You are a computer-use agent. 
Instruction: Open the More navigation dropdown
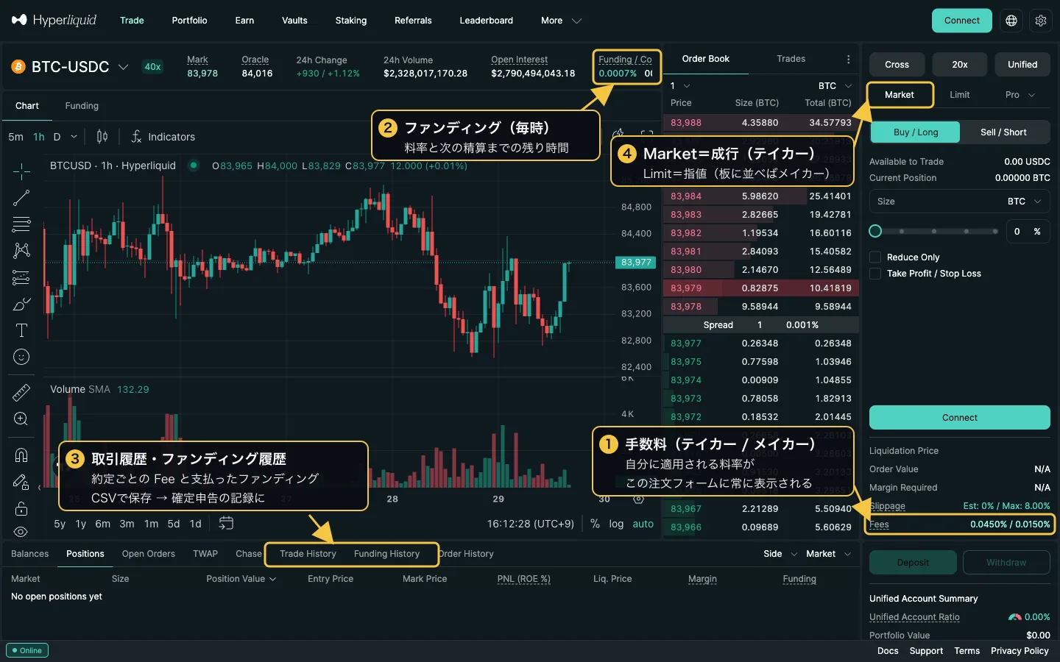click(x=561, y=21)
